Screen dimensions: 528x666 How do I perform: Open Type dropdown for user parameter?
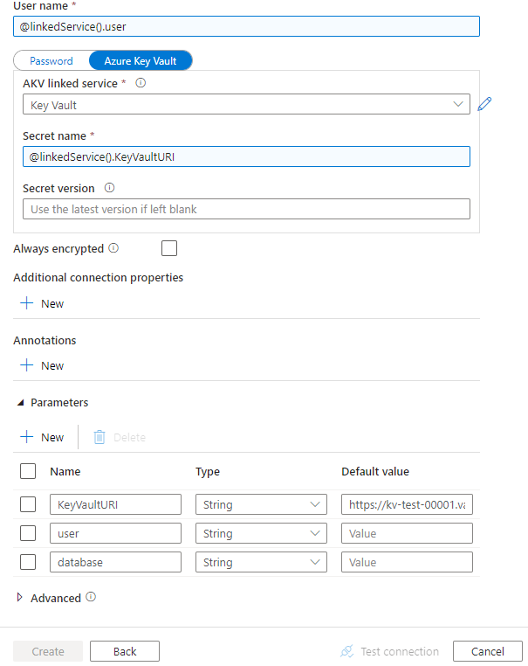pos(261,533)
